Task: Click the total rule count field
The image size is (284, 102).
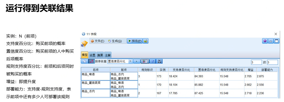Action: (272, 62)
